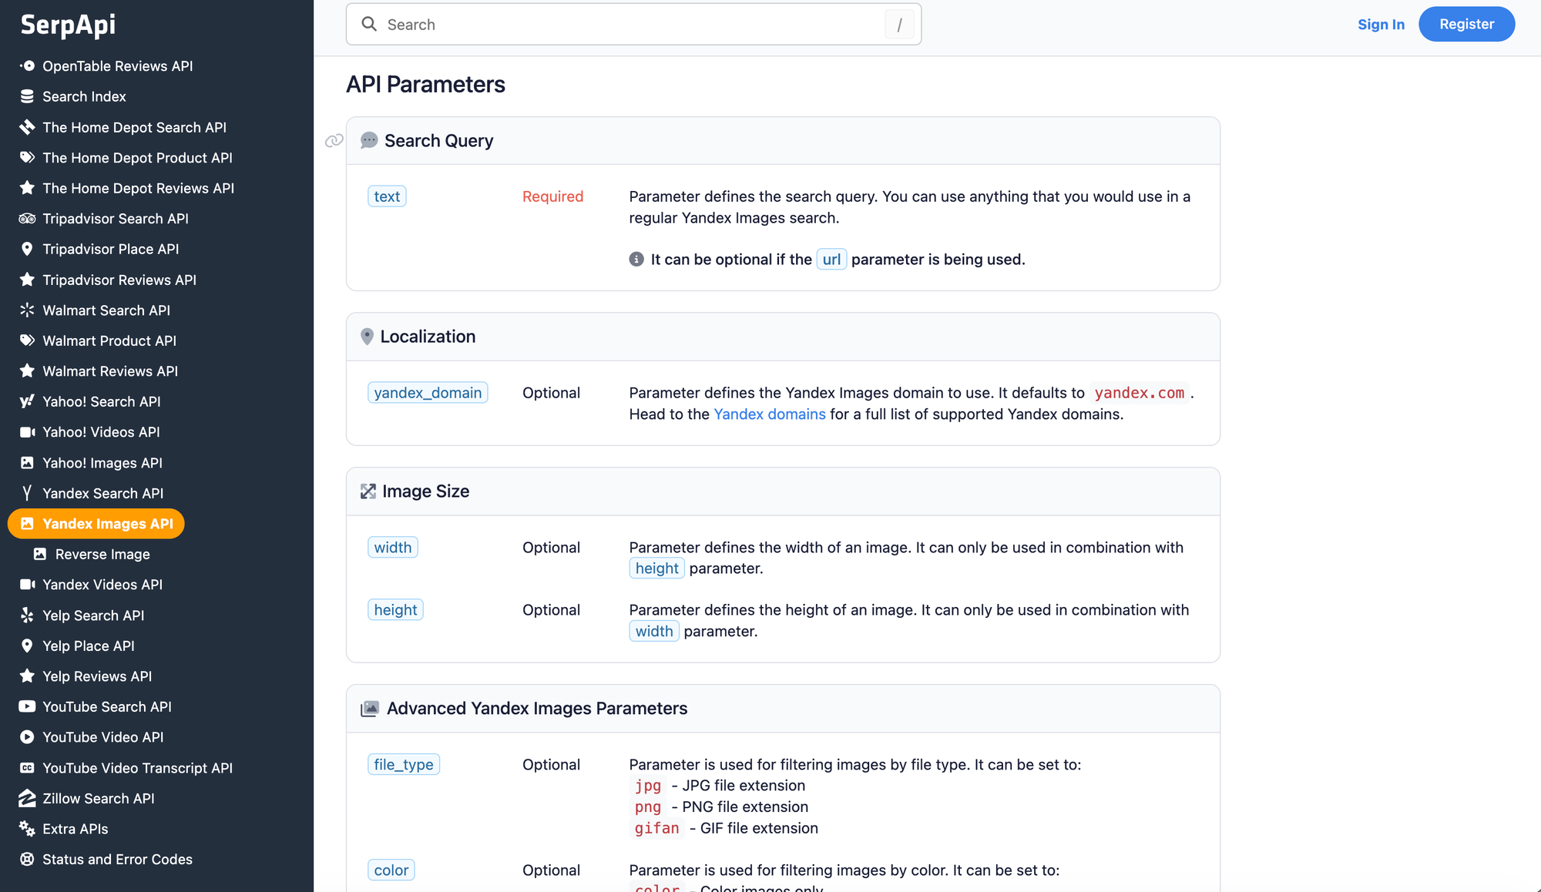Focus the Search input field
This screenshot has width=1541, height=892.
coord(633,24)
